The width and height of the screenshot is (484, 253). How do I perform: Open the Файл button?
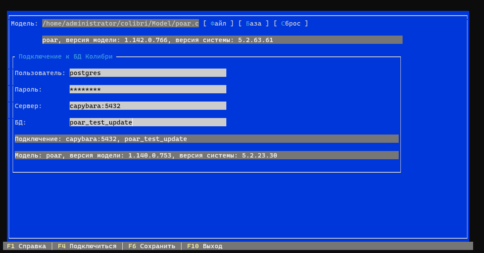[218, 23]
